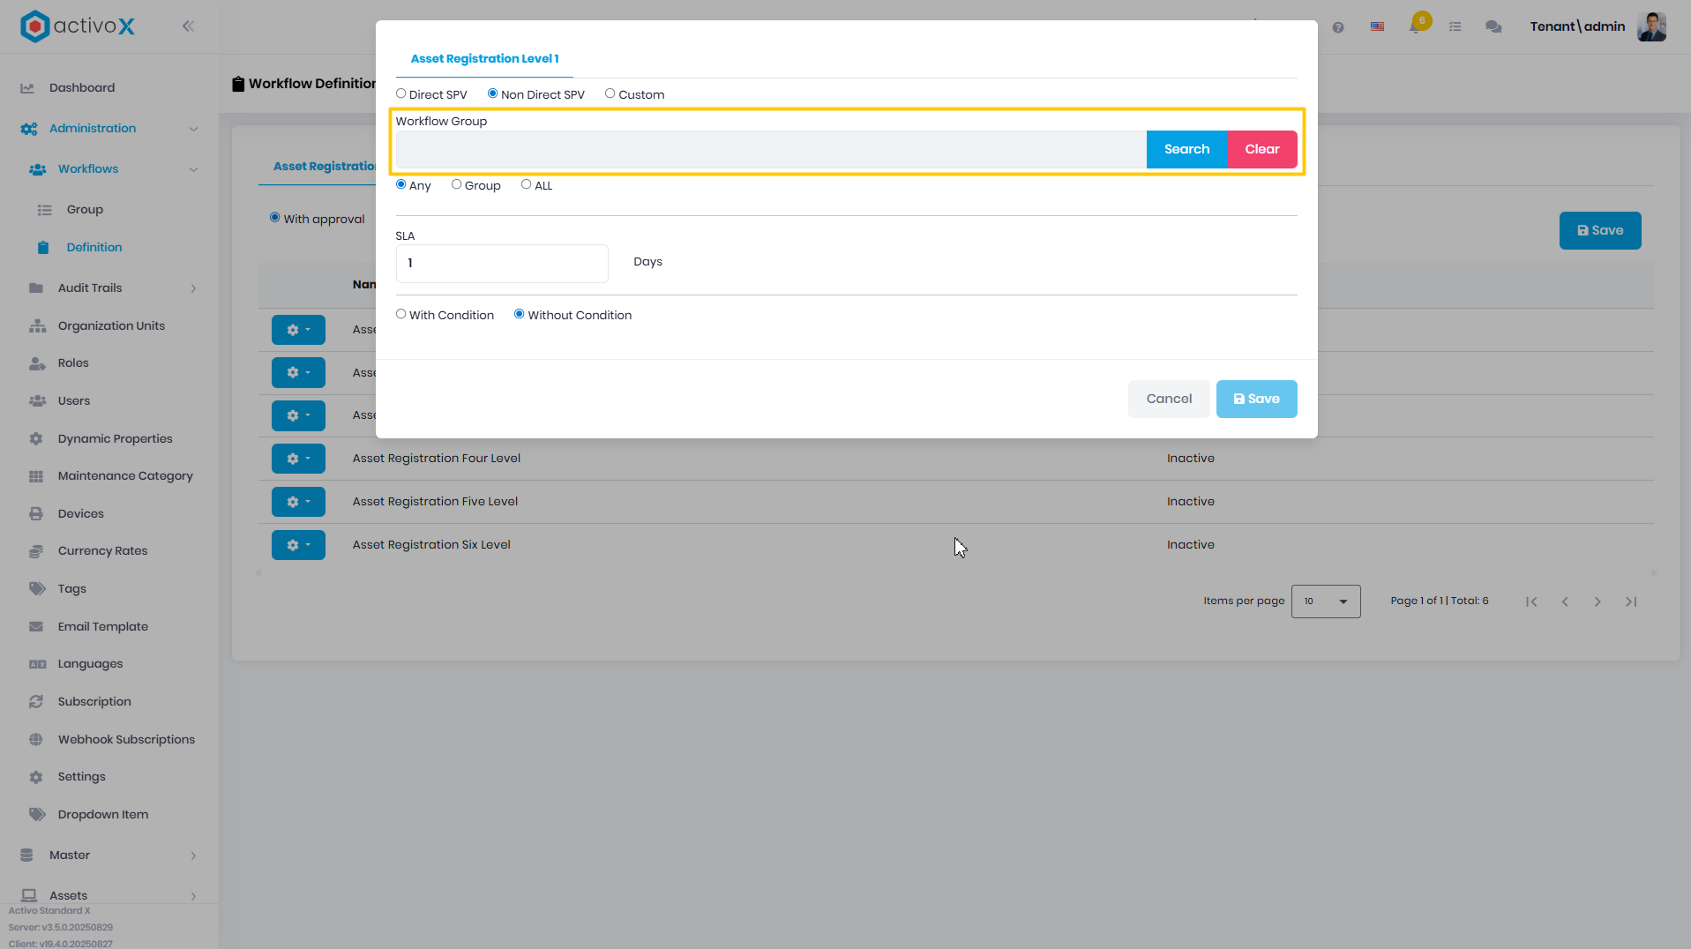The width and height of the screenshot is (1691, 949).
Task: Select the ALL approval radio
Action: pos(527,184)
